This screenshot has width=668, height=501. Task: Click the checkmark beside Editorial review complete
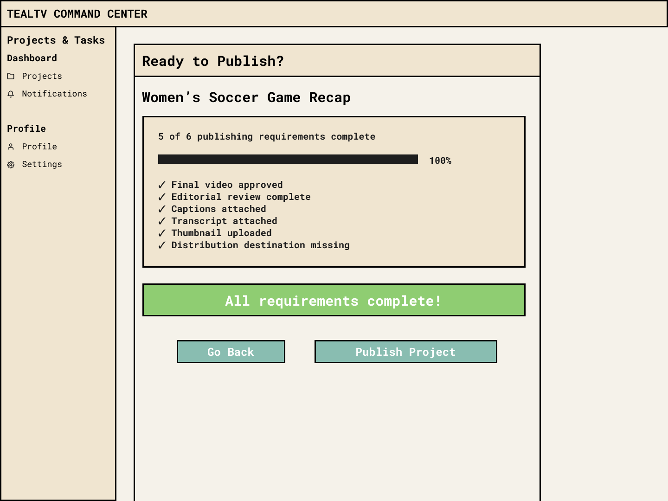[x=162, y=197]
